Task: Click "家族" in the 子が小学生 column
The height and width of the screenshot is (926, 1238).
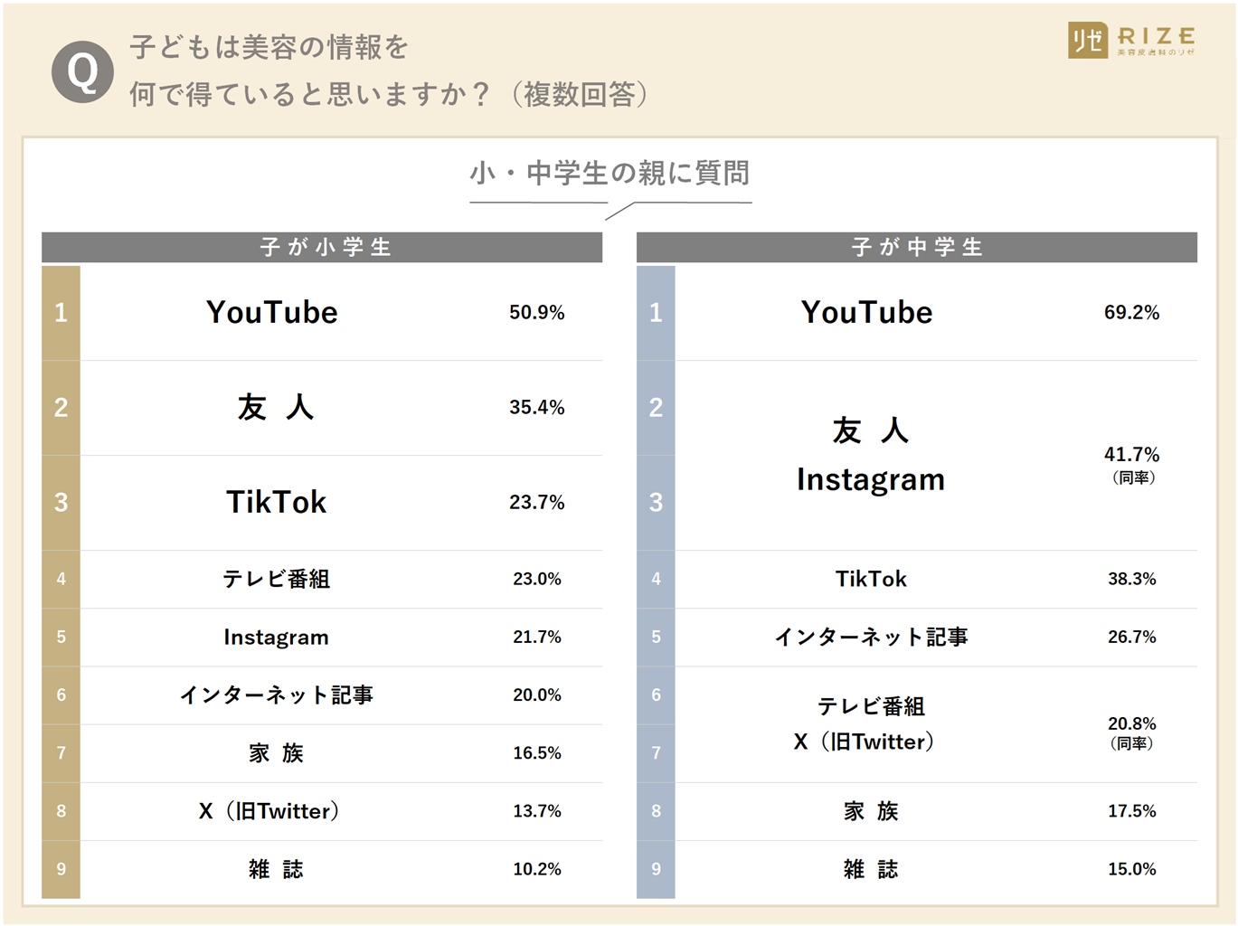Action: coord(276,753)
